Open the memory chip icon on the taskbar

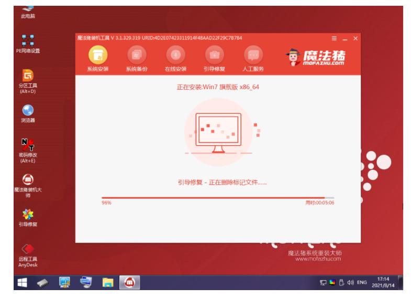pos(43,283)
